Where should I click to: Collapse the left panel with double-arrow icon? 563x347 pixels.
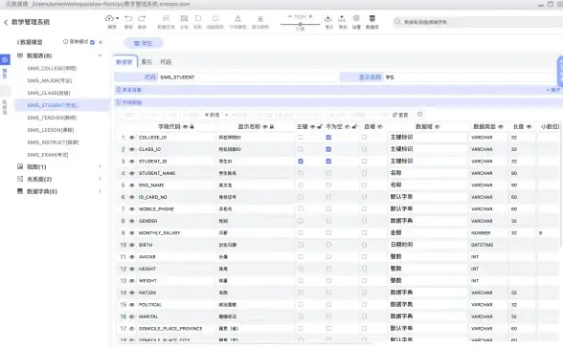point(101,42)
